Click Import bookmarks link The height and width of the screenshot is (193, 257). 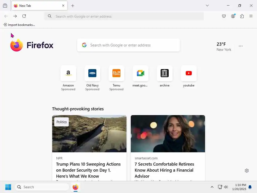pos(19,25)
